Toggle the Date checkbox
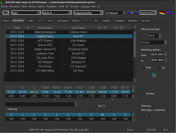The height and width of the screenshot is (133, 176). click(144, 67)
